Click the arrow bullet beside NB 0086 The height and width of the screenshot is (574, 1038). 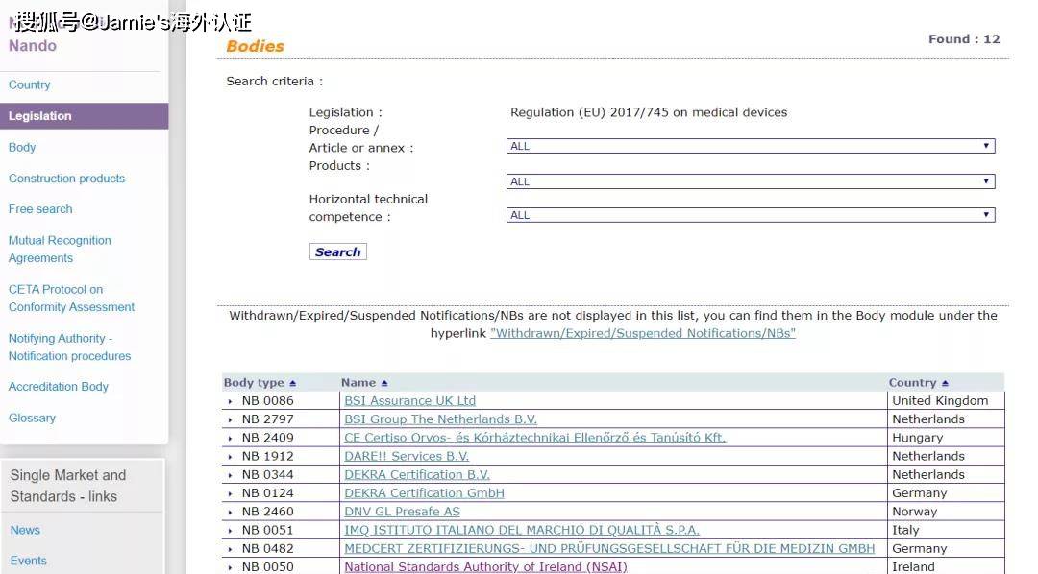pos(231,401)
